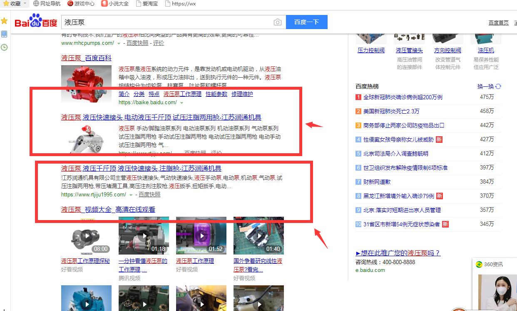Open hot topic 性侵案女孩母亲称女儿被威胁
The height and width of the screenshot is (311, 517).
(398, 140)
